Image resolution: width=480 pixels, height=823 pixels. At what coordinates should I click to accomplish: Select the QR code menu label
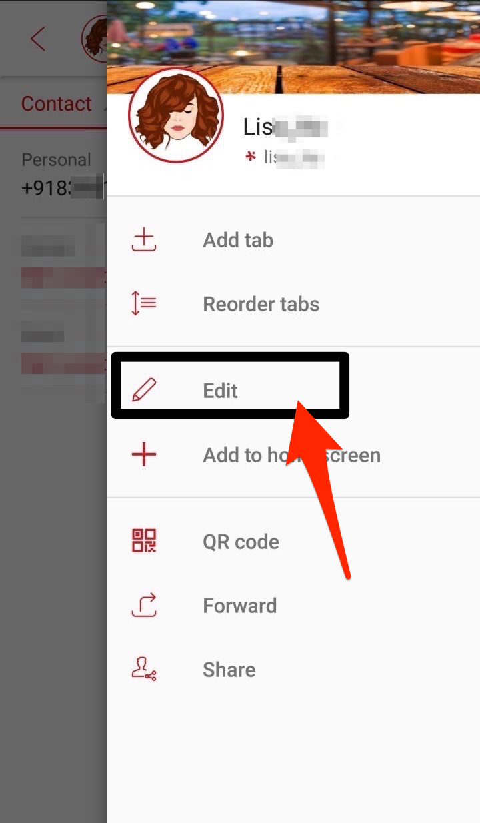[241, 542]
